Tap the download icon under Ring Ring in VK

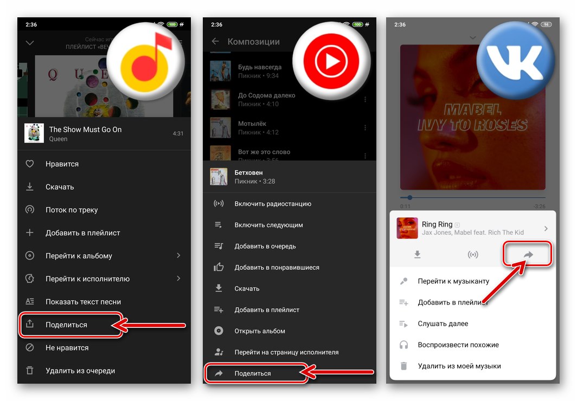tap(417, 254)
